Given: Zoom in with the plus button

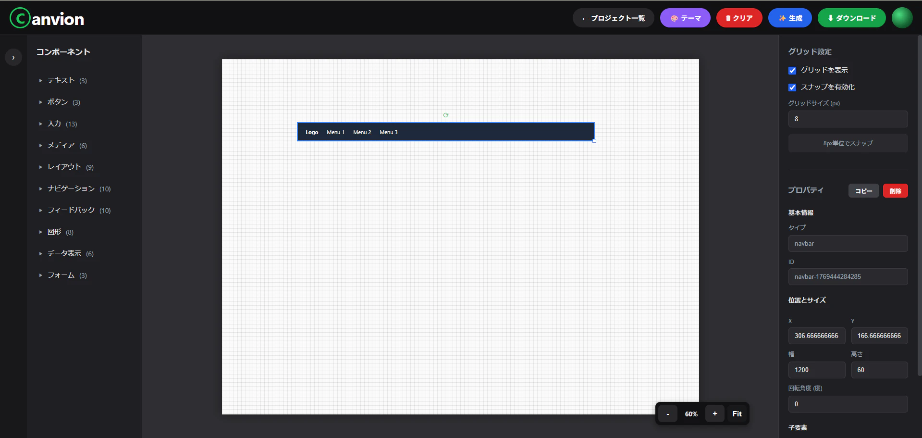Looking at the screenshot, I should coord(715,413).
